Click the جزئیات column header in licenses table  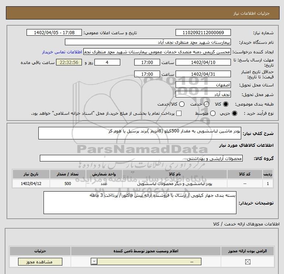(x=40, y=251)
